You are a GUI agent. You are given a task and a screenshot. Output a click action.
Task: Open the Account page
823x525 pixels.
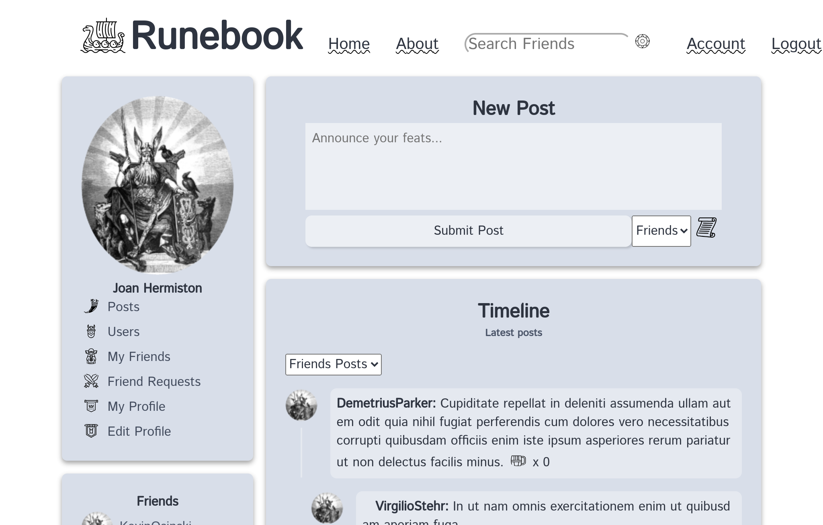(x=716, y=44)
